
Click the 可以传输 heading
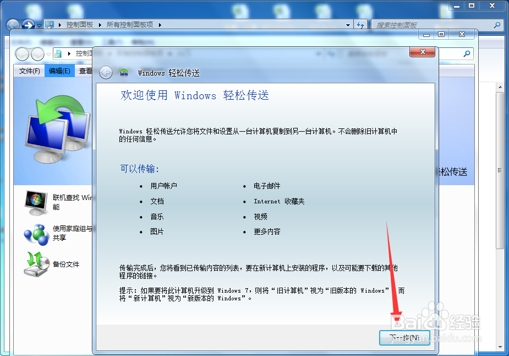(140, 169)
